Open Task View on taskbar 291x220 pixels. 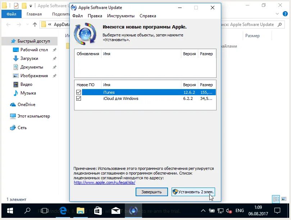(x=45, y=211)
